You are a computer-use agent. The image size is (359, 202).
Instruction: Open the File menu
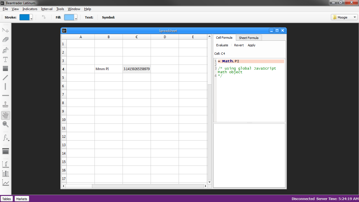point(5,9)
